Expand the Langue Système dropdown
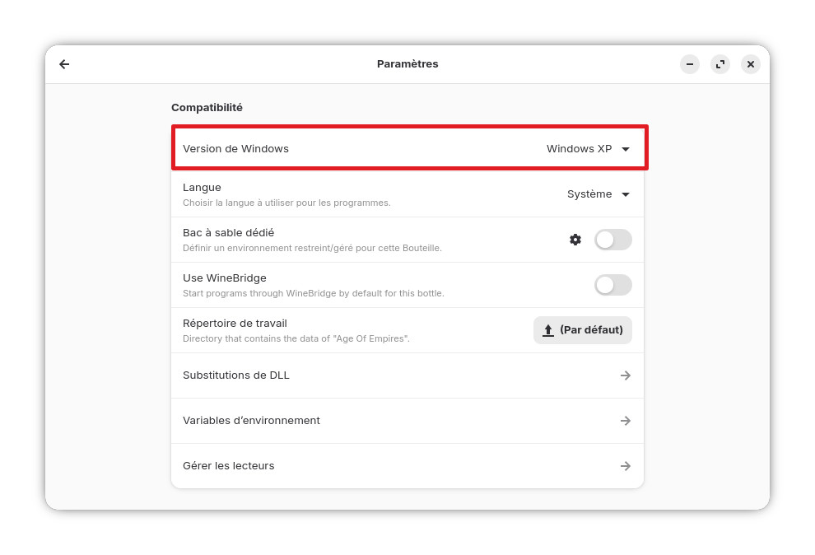Screen dimensions: 815x555 [598, 194]
